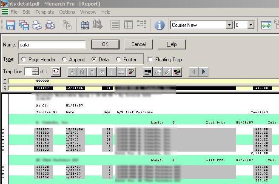279x184 pixels.
Task: Click the Cancel button
Action: pyautogui.click(x=138, y=44)
